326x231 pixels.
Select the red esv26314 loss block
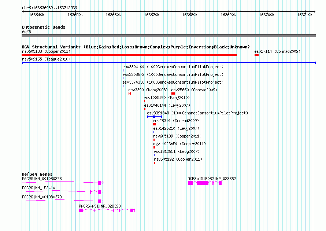[x=154, y=124]
